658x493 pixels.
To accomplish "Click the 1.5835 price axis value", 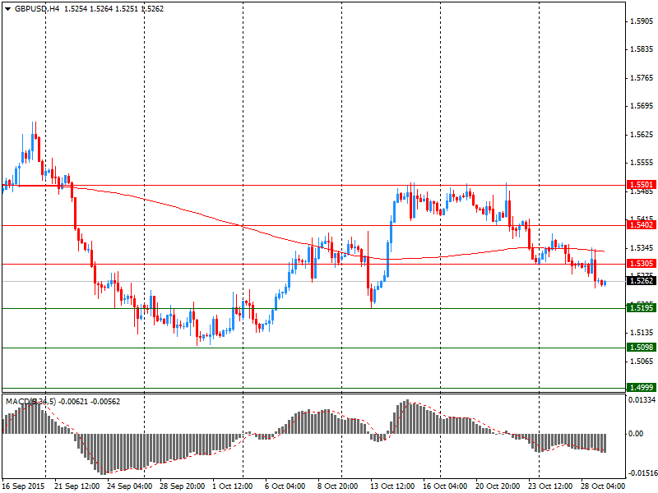I will pos(642,49).
